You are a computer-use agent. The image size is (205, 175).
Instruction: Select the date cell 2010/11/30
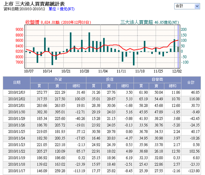pyautogui.click(x=17, y=112)
